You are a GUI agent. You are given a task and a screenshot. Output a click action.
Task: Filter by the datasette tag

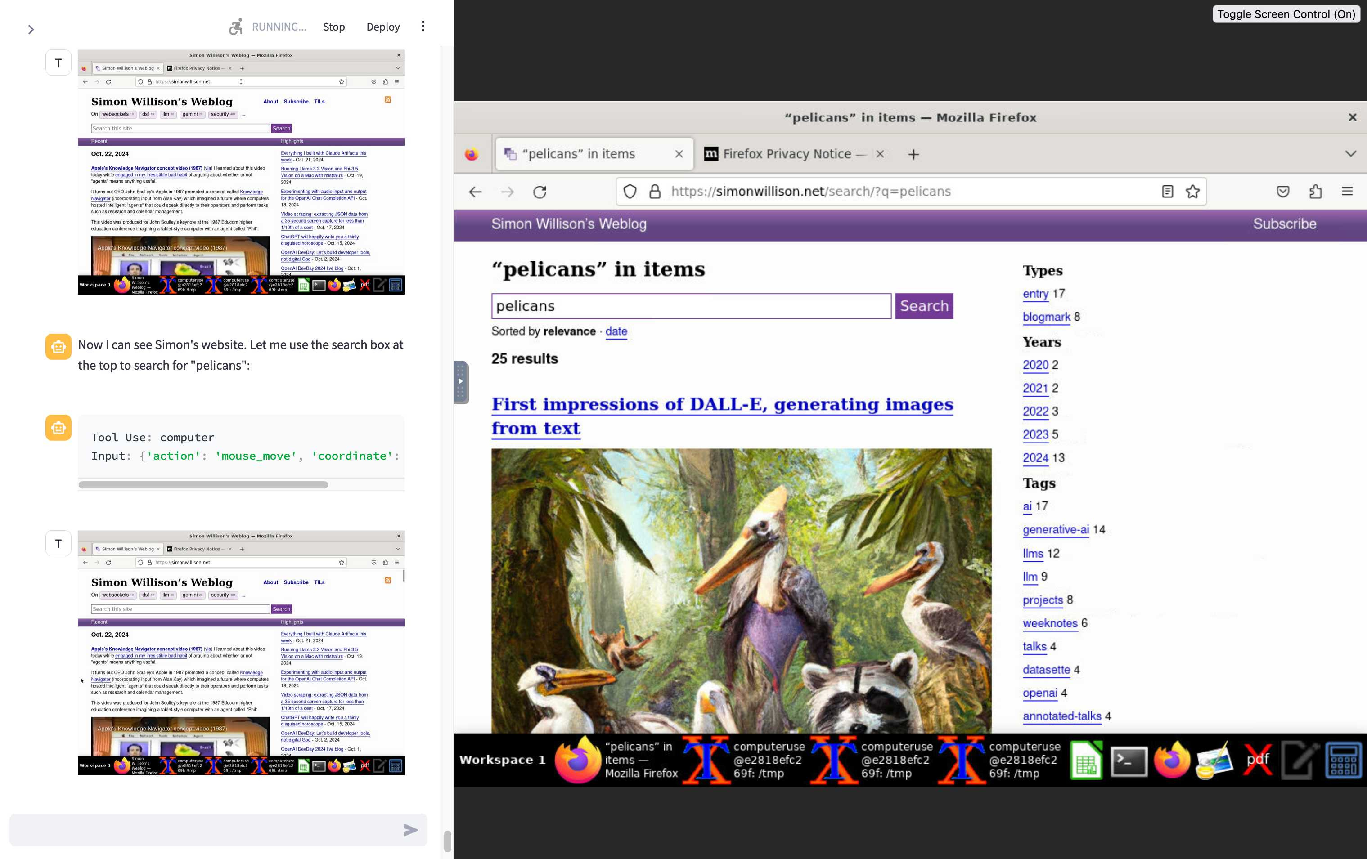point(1046,670)
